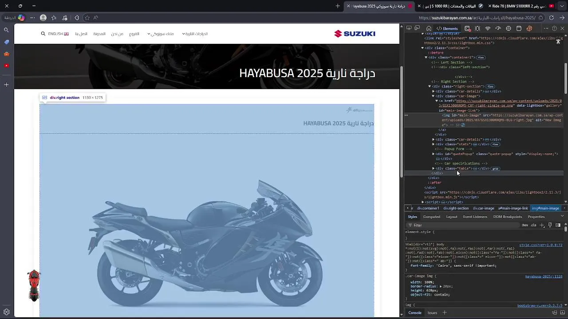Expand the div class table node
Image resolution: width=568 pixels, height=319 pixels.
(x=433, y=168)
